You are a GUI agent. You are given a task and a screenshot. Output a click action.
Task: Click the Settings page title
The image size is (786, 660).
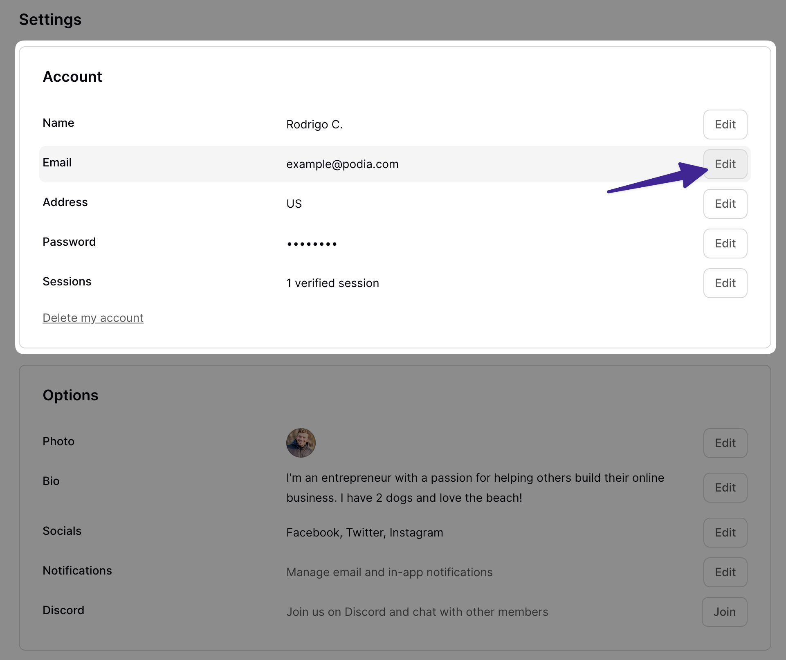point(50,20)
